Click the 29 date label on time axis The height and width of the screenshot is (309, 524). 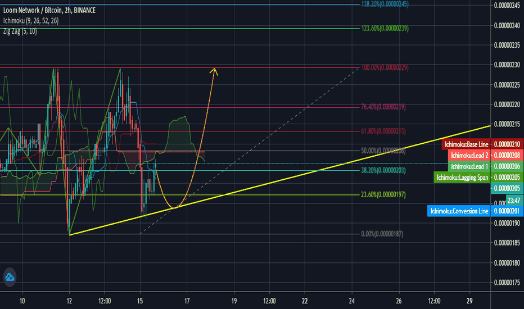(469, 301)
